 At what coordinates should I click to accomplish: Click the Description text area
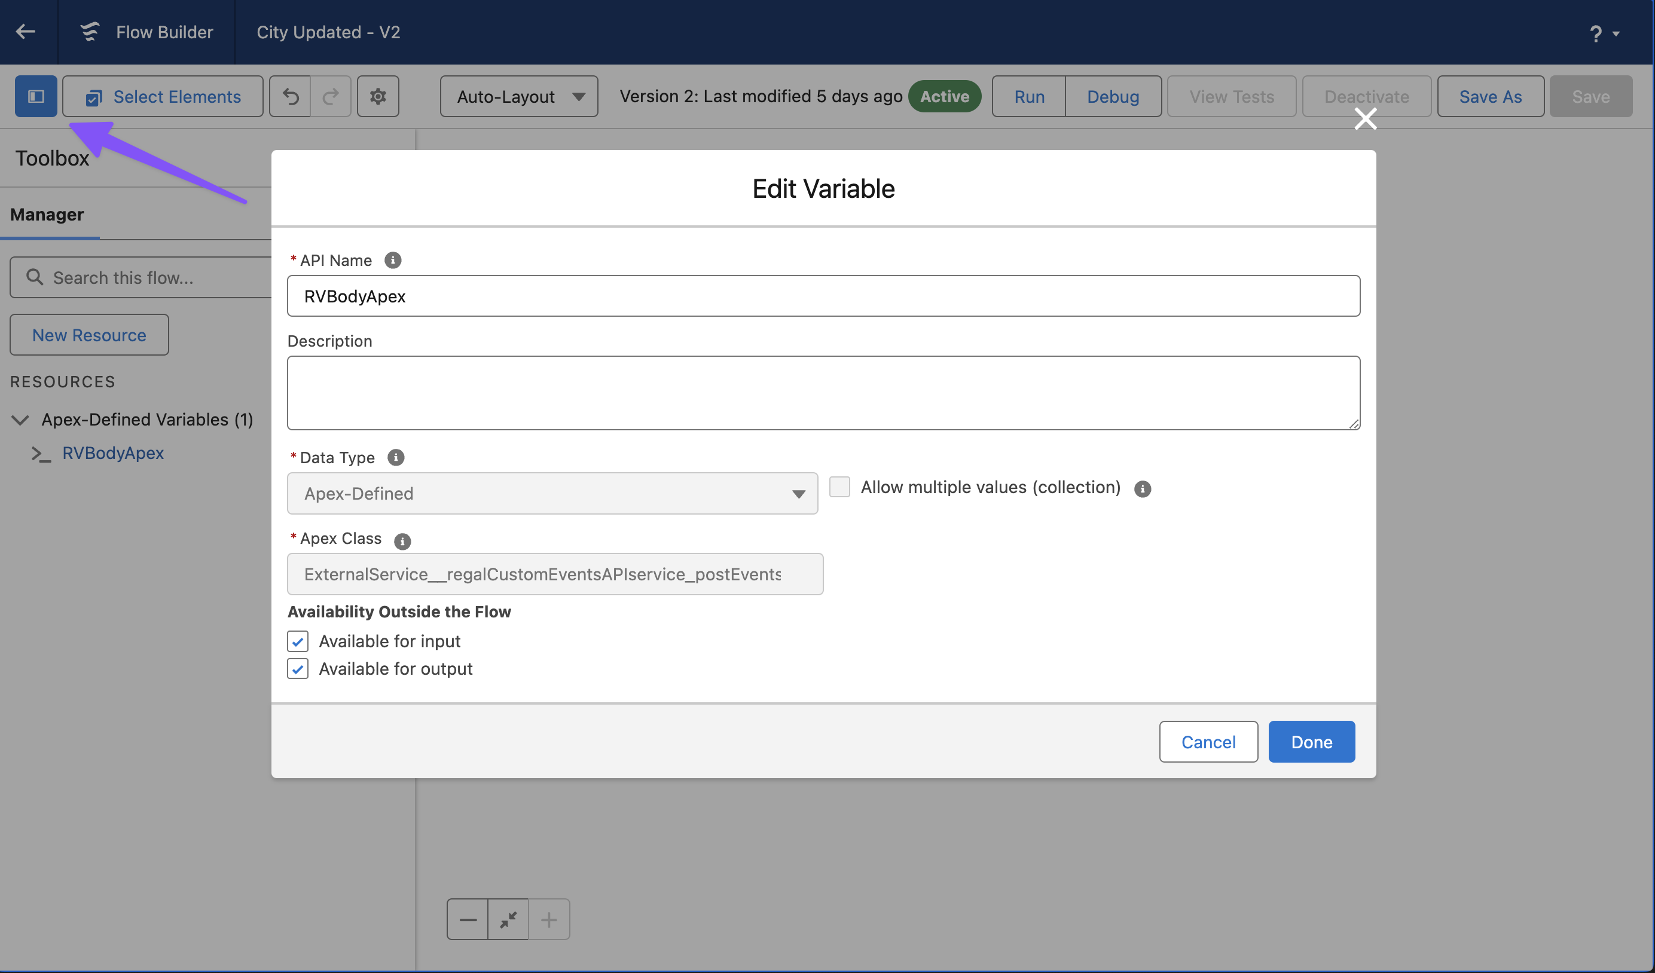pos(823,393)
